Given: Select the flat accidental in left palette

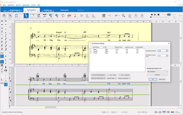Looking at the screenshot, I should [6, 60].
